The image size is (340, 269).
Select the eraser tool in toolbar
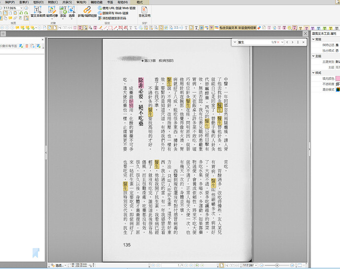[x=259, y=28]
